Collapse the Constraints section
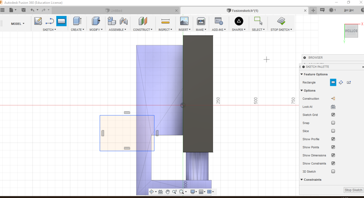This screenshot has height=198, width=364. point(301,180)
